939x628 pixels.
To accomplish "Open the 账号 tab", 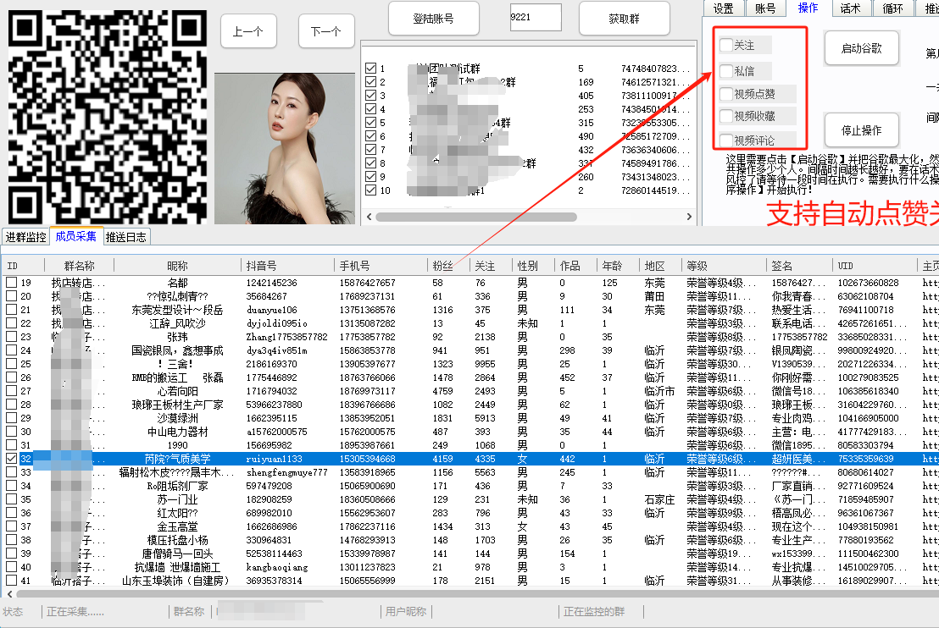I will (764, 8).
